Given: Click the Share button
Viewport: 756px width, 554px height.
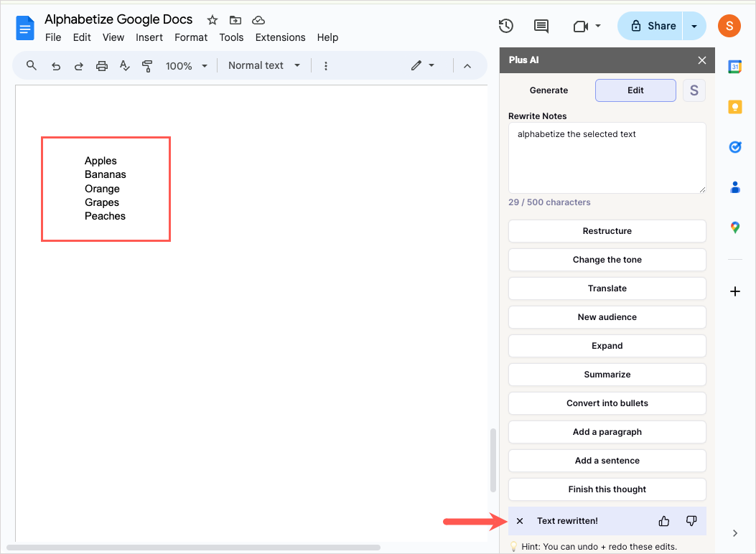Looking at the screenshot, I should tap(650, 26).
